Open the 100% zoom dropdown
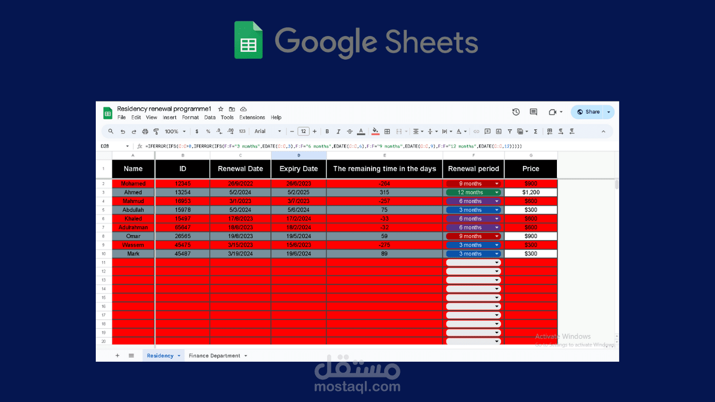 pos(175,131)
